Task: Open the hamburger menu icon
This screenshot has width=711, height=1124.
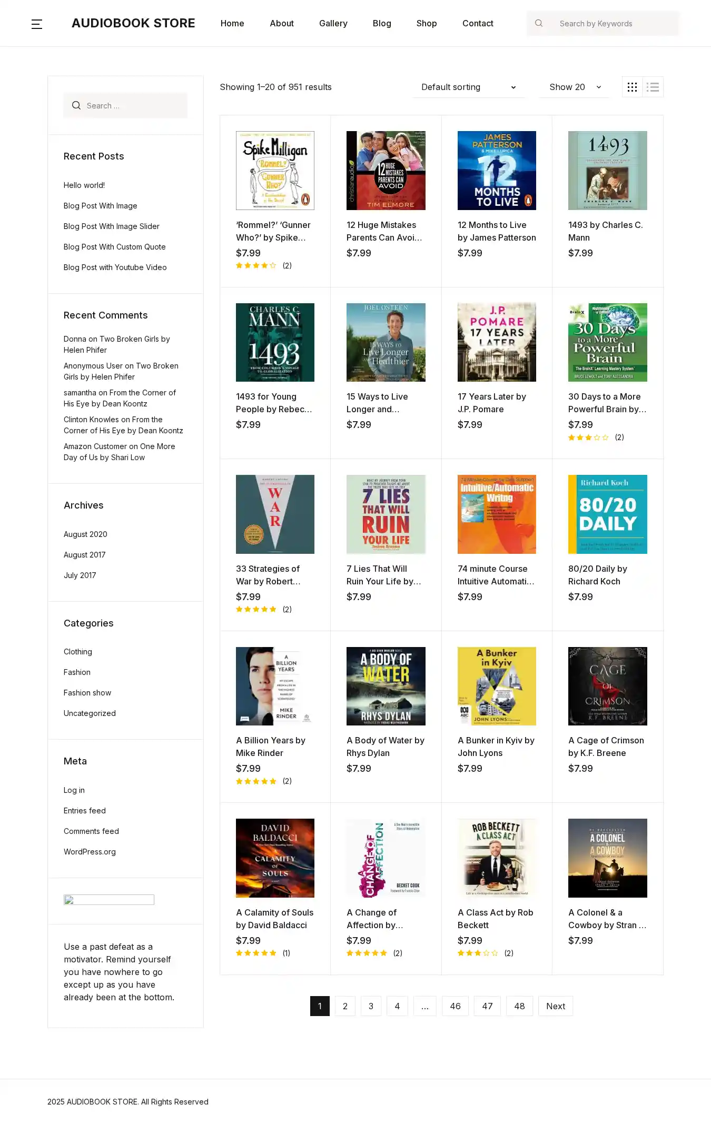Action: (37, 24)
